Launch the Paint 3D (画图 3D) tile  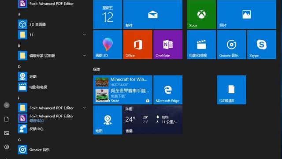coord(108,45)
